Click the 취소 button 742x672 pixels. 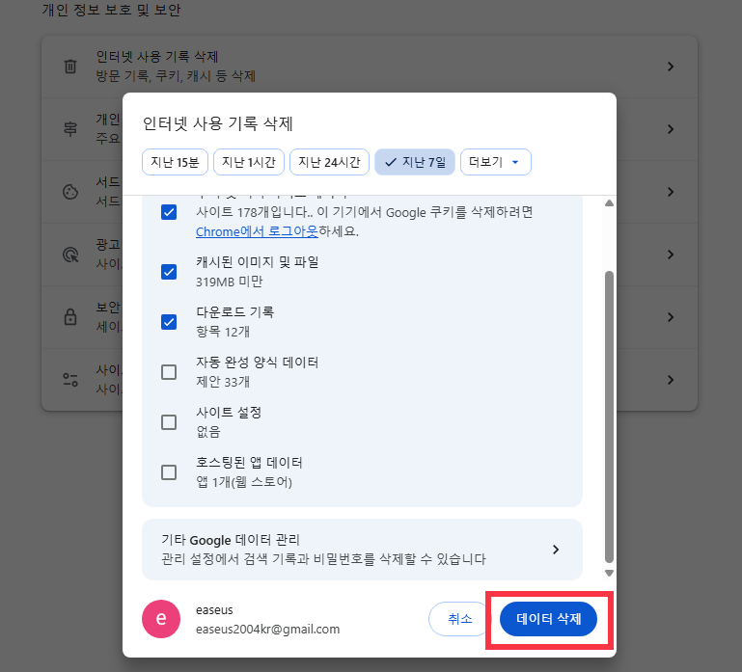click(x=459, y=619)
